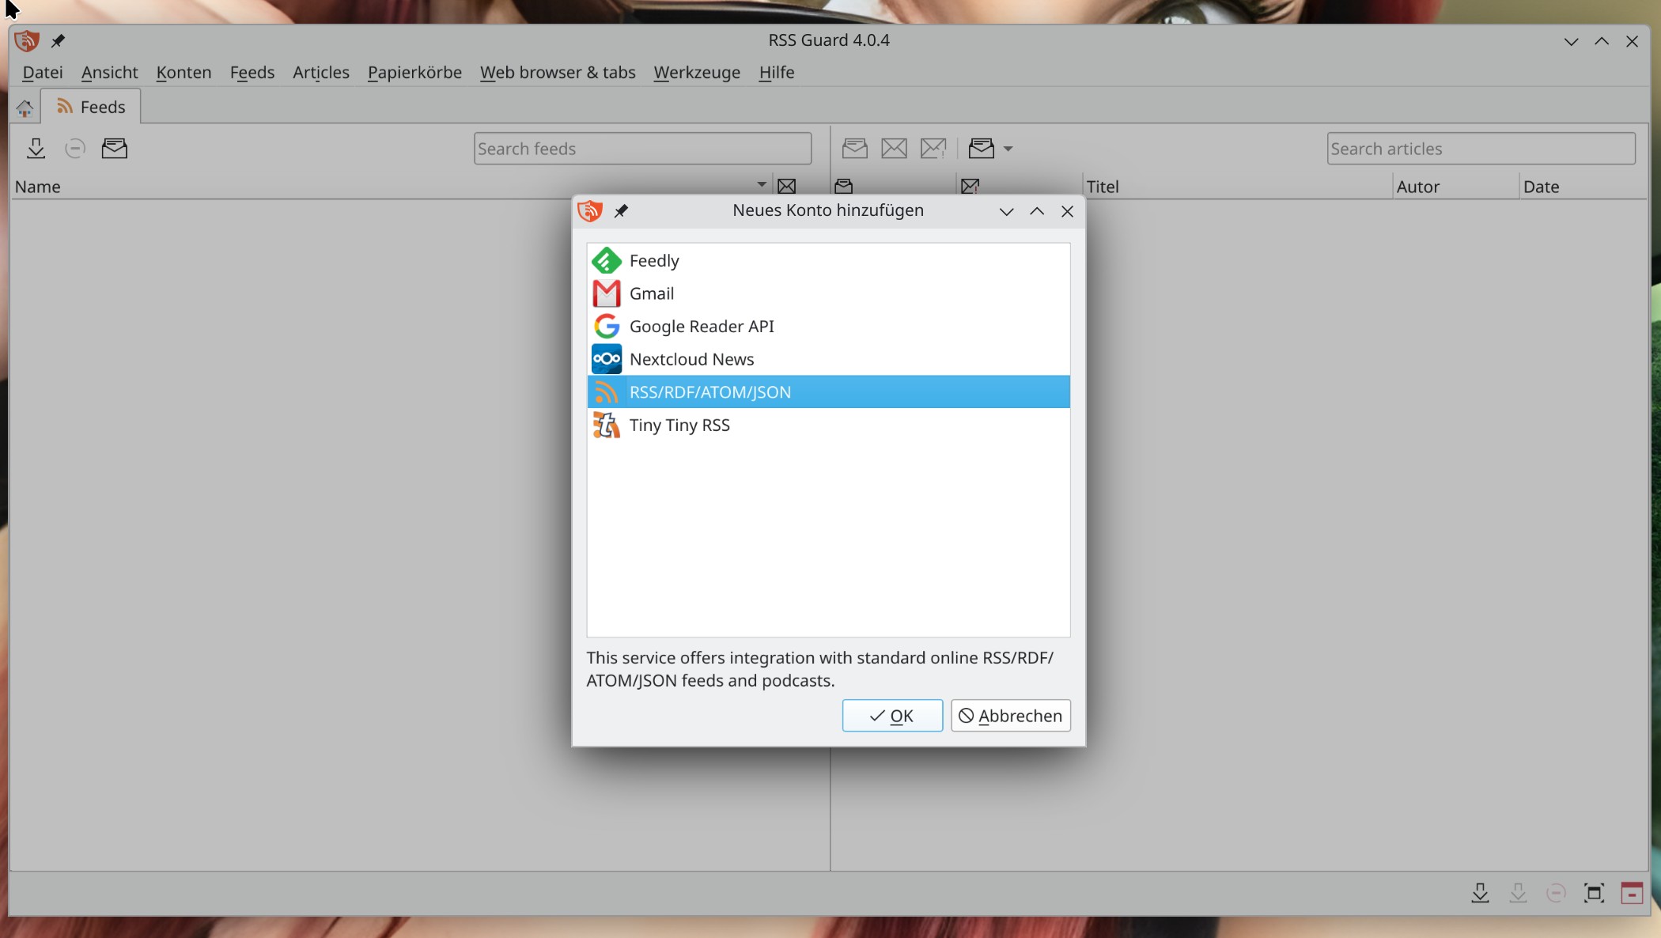This screenshot has width=1661, height=938.
Task: Click the Search feeds field
Action: (x=642, y=149)
